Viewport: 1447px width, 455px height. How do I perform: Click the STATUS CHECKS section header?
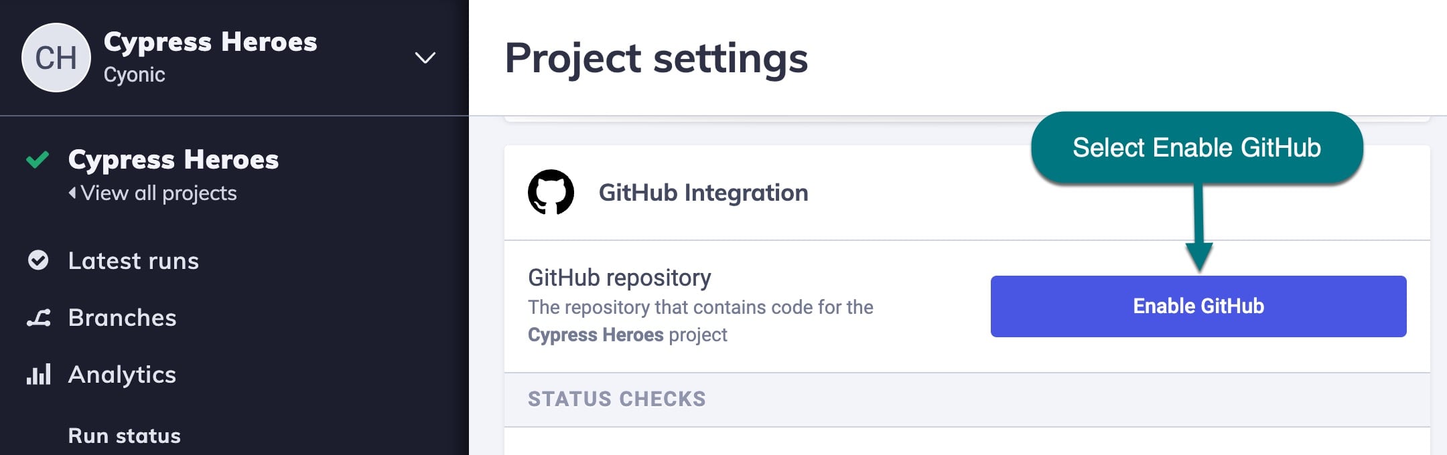pos(616,399)
